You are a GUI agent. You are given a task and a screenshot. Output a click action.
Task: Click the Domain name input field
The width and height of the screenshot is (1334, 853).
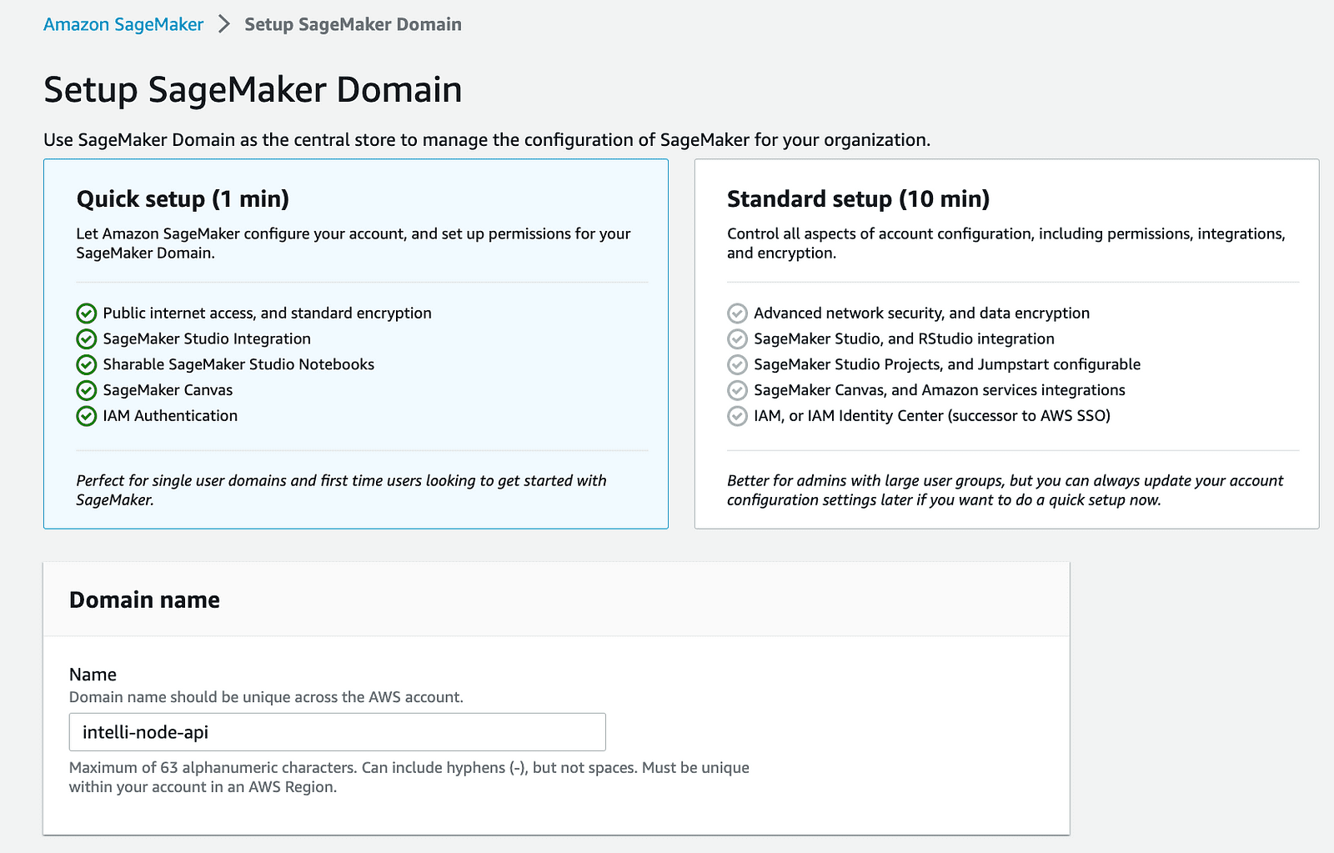point(338,732)
